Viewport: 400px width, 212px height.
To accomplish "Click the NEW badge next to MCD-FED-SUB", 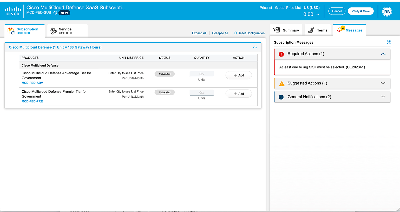I will click(x=64, y=13).
